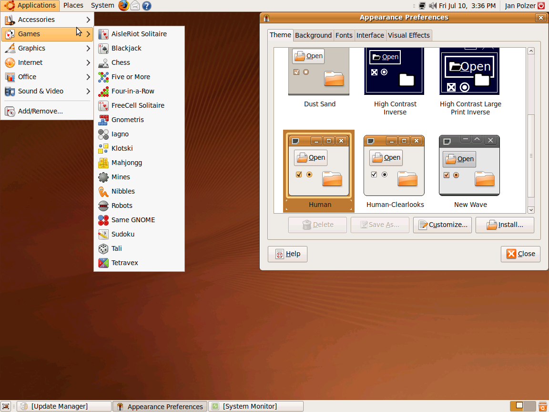Select the Human theme thumbnail
This screenshot has height=412, width=549.
[x=319, y=165]
